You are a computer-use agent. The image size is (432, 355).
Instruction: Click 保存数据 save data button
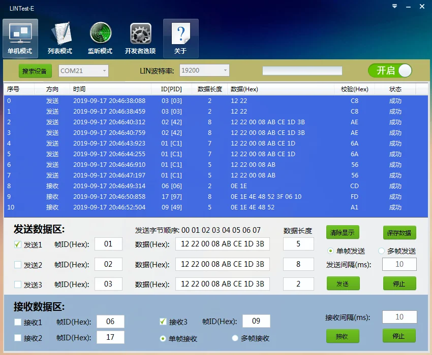click(x=399, y=233)
